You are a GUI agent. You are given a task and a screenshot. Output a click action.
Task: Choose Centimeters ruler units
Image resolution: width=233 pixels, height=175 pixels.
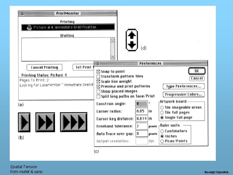(x=162, y=131)
